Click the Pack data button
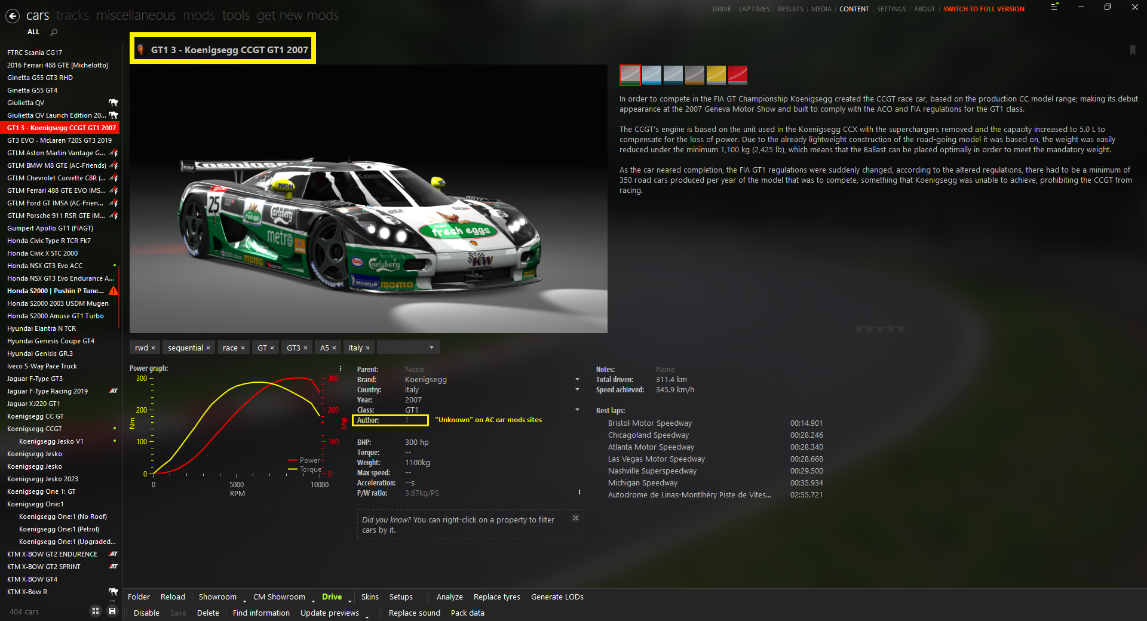Screen dimensions: 1147x621 point(468,613)
